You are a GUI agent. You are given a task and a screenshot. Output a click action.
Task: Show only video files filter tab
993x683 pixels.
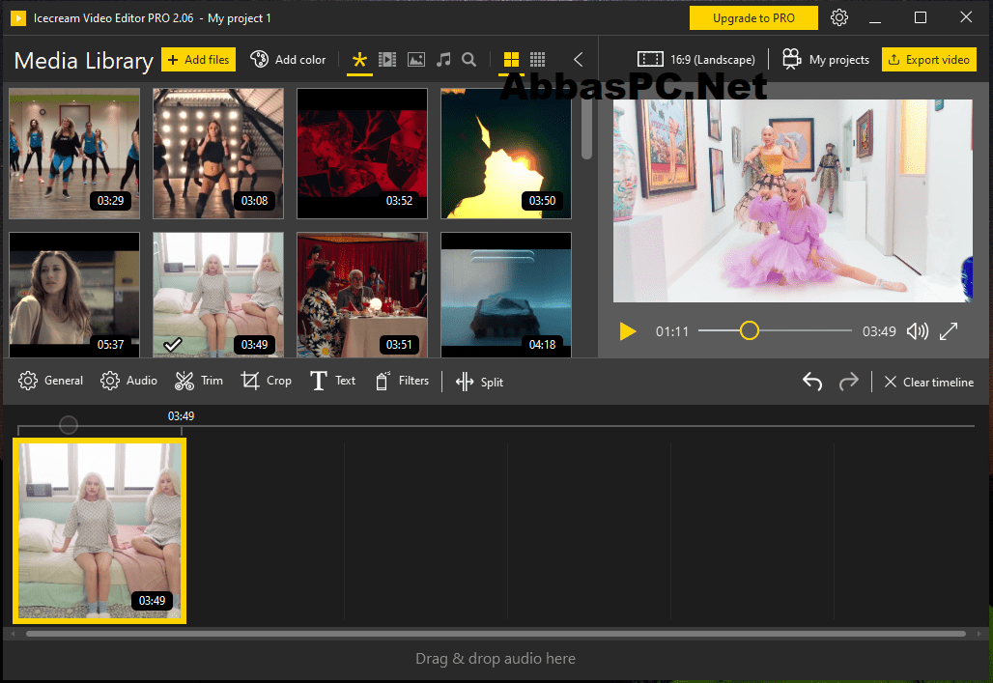click(387, 60)
